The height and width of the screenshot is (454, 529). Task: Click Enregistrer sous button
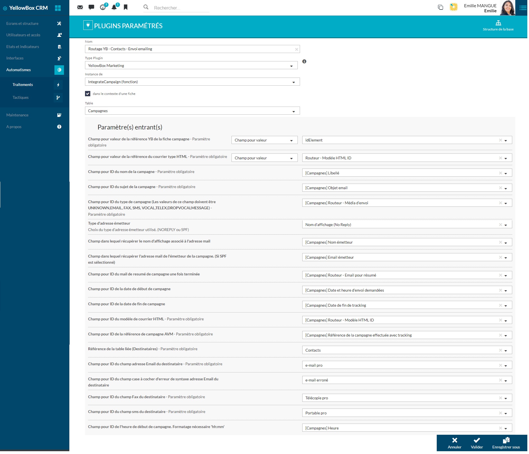[506, 443]
